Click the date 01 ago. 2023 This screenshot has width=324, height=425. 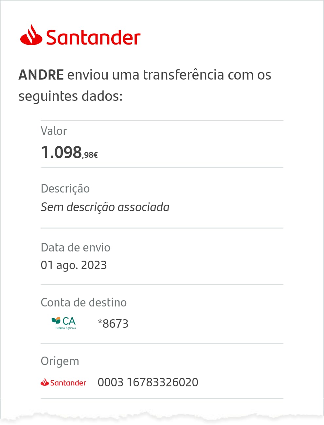tap(74, 265)
